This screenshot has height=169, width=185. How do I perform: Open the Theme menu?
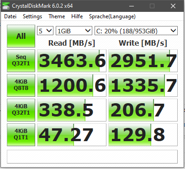(x=57, y=16)
